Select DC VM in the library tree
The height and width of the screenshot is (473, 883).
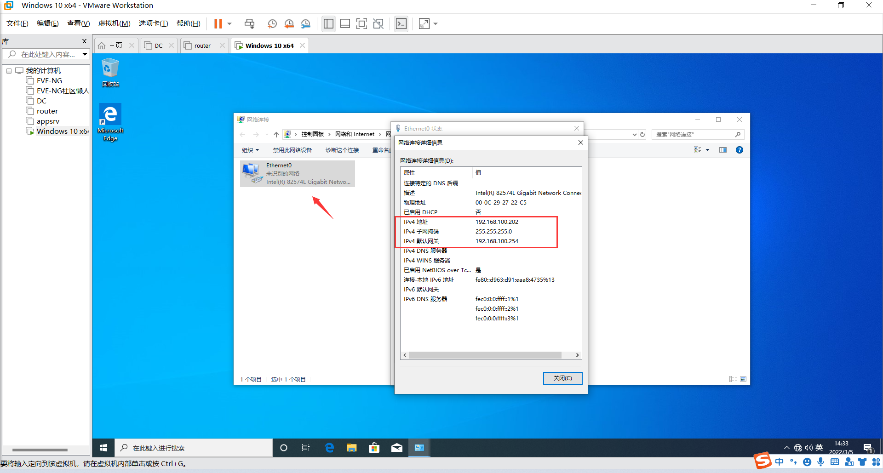41,101
